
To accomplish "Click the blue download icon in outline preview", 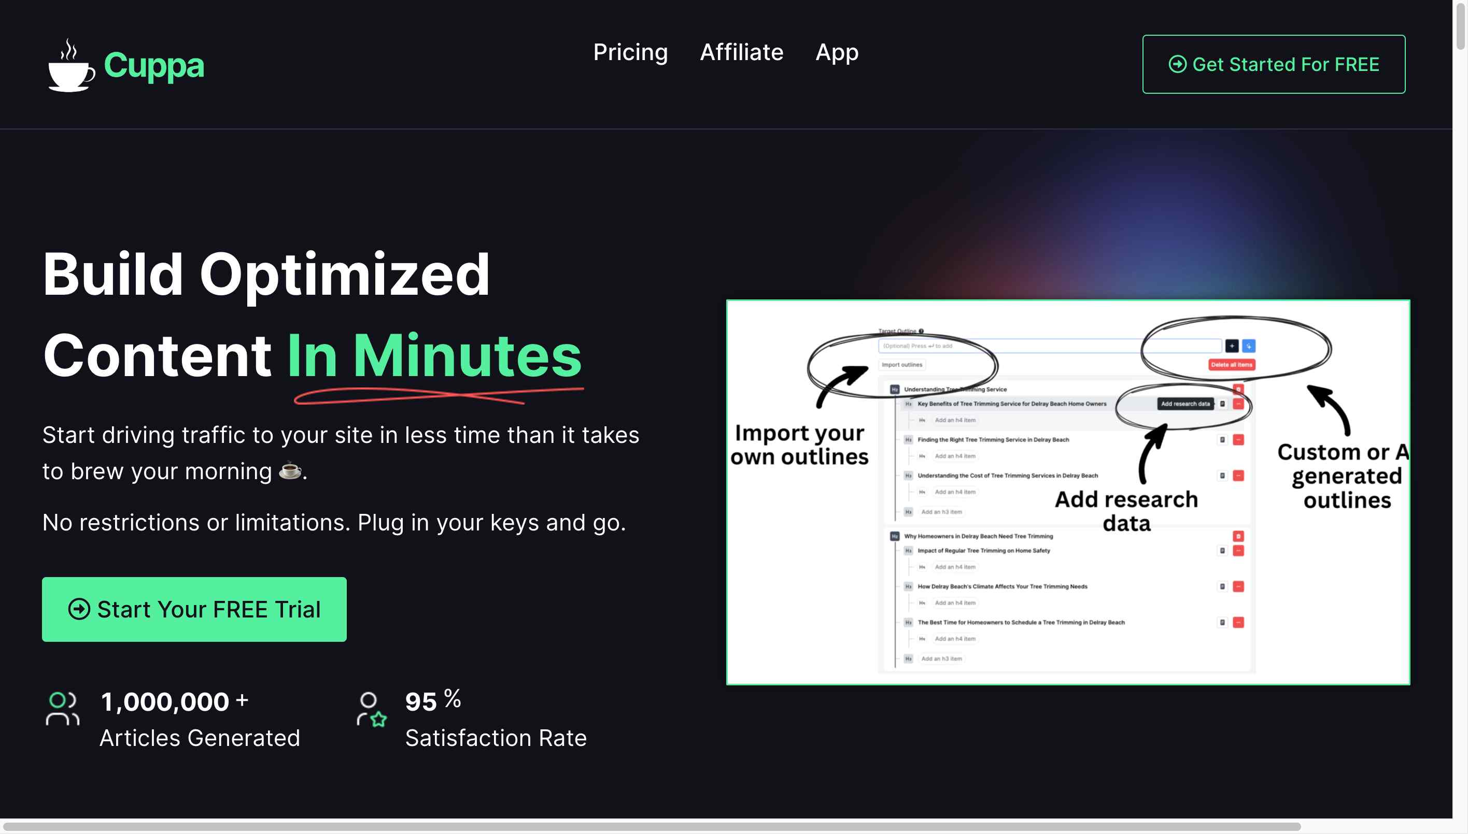I will pyautogui.click(x=1248, y=346).
